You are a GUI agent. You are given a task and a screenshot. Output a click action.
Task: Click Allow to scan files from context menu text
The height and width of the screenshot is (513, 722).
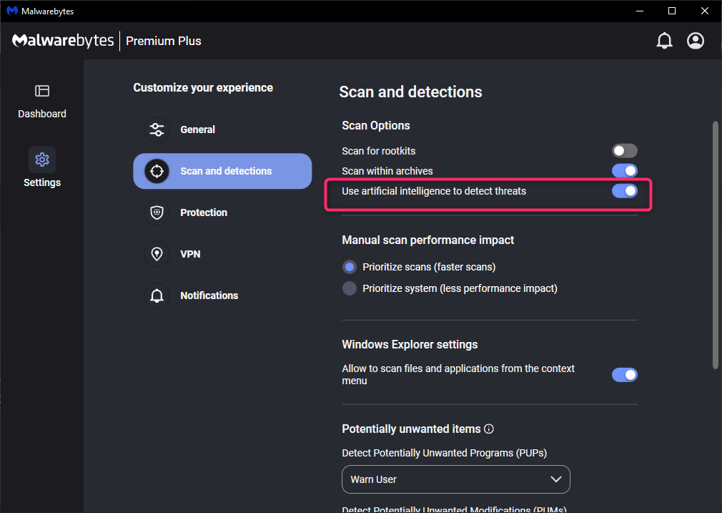458,375
